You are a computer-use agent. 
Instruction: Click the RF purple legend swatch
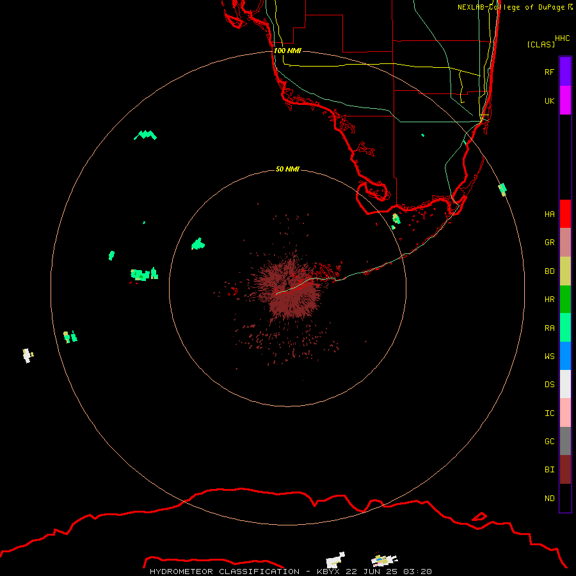point(565,72)
